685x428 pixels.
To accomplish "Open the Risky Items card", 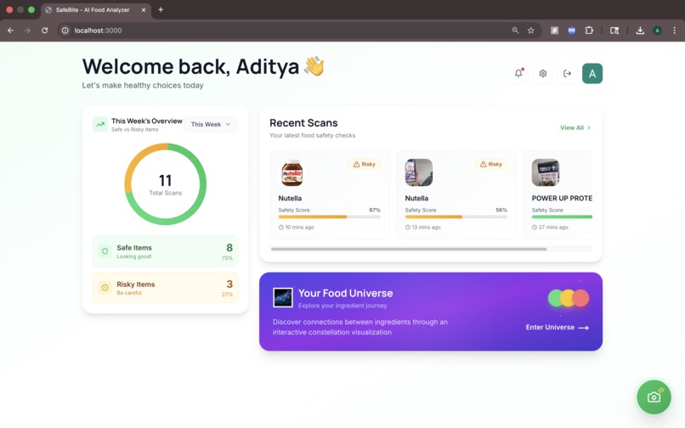I will pyautogui.click(x=165, y=288).
